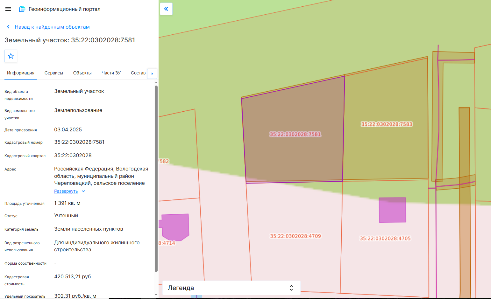
Task: Go back via the left chevron icon
Action: [8, 27]
